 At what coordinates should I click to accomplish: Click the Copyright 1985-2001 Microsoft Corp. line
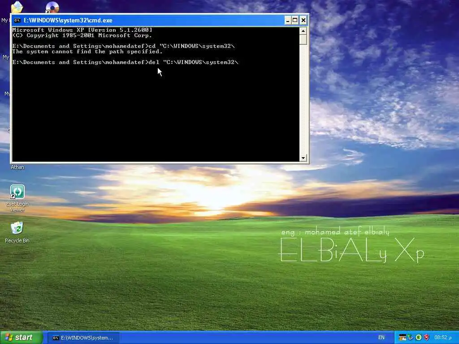[82, 35]
